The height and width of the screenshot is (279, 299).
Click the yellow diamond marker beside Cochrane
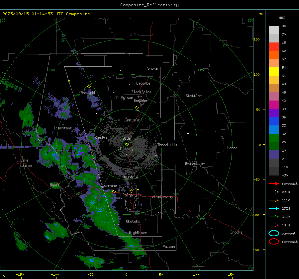[114, 191]
